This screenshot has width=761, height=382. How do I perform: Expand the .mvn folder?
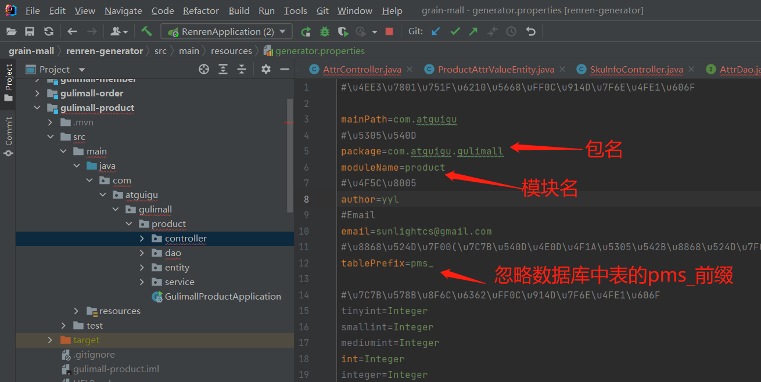pos(51,122)
